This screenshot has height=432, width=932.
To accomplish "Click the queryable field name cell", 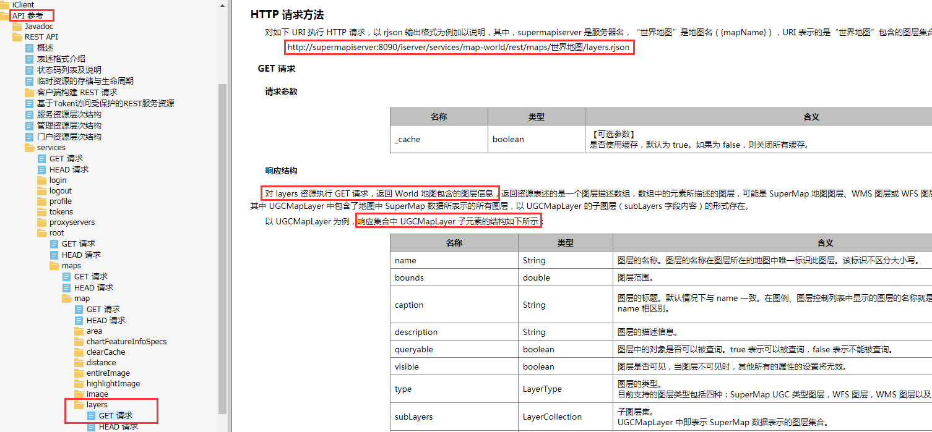I will point(454,349).
